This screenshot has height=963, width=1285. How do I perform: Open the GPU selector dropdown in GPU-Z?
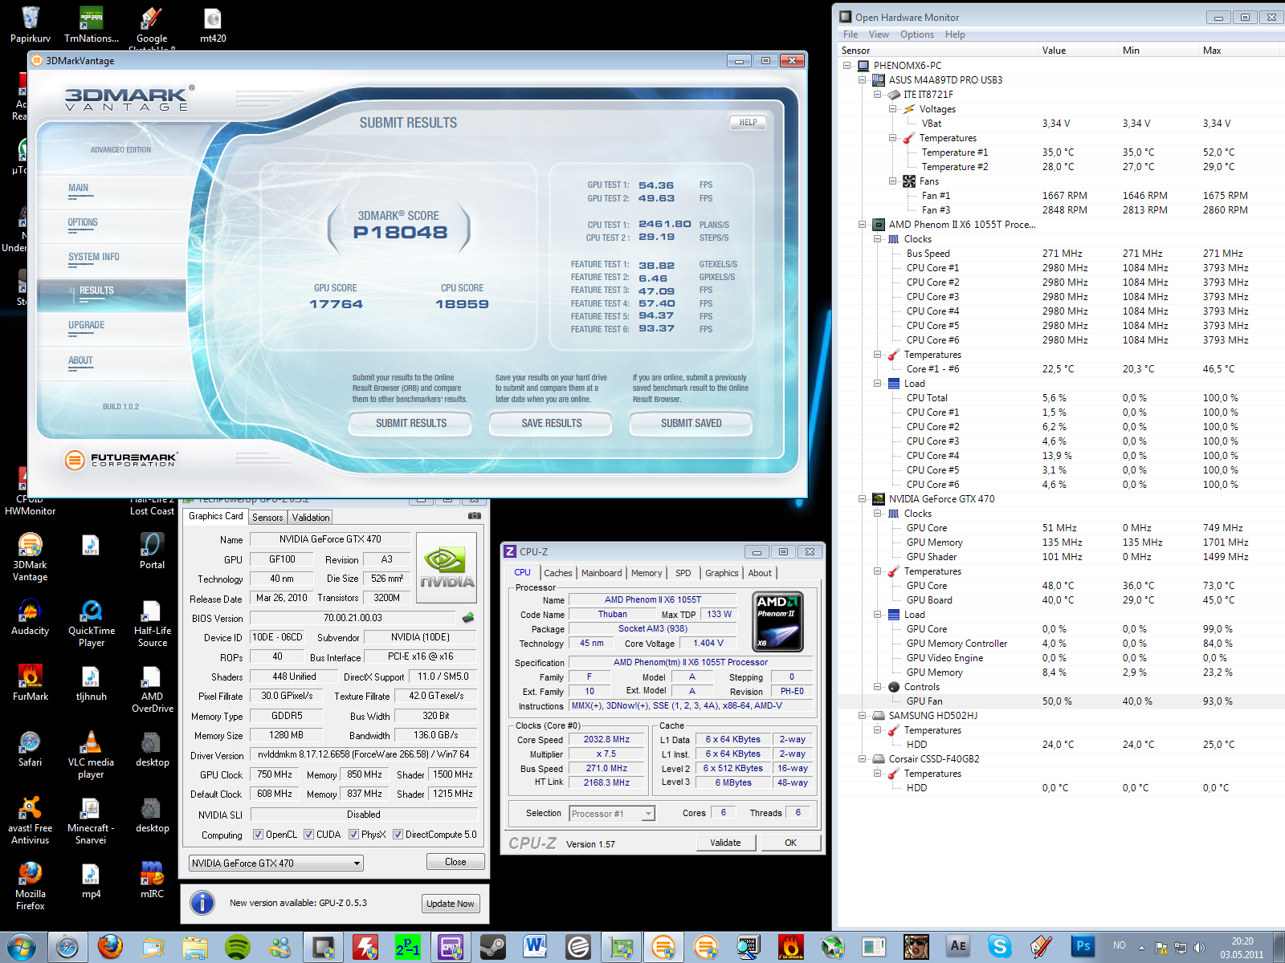pos(276,863)
